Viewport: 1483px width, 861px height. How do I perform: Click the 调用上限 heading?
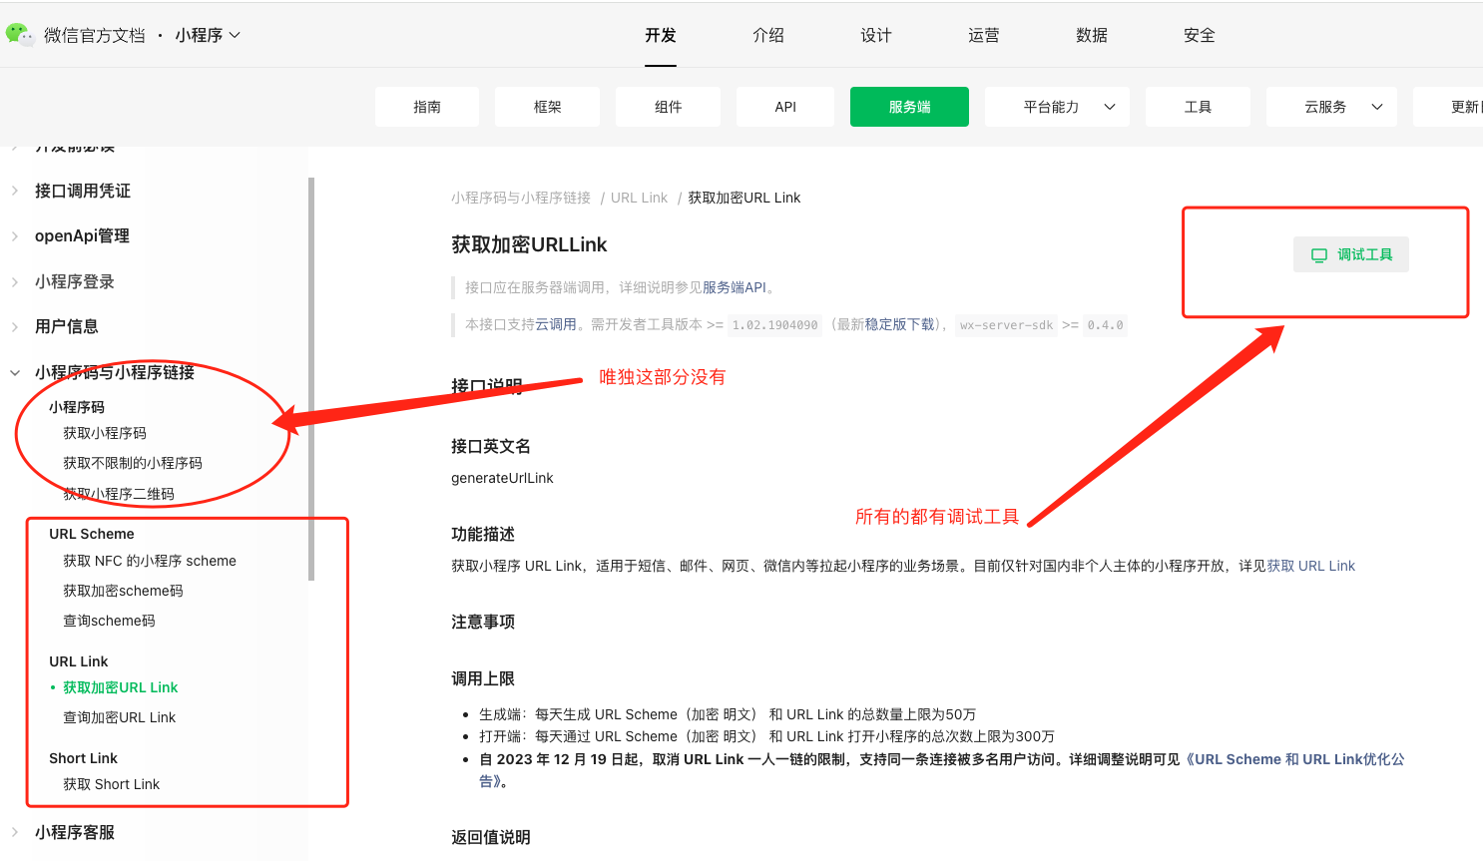[483, 678]
